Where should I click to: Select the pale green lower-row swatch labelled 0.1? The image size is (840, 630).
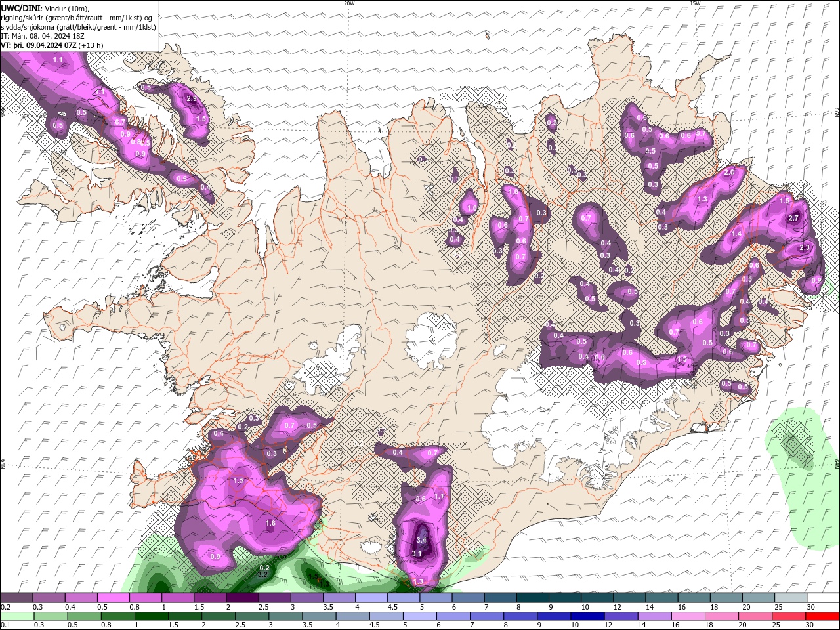click(x=17, y=616)
